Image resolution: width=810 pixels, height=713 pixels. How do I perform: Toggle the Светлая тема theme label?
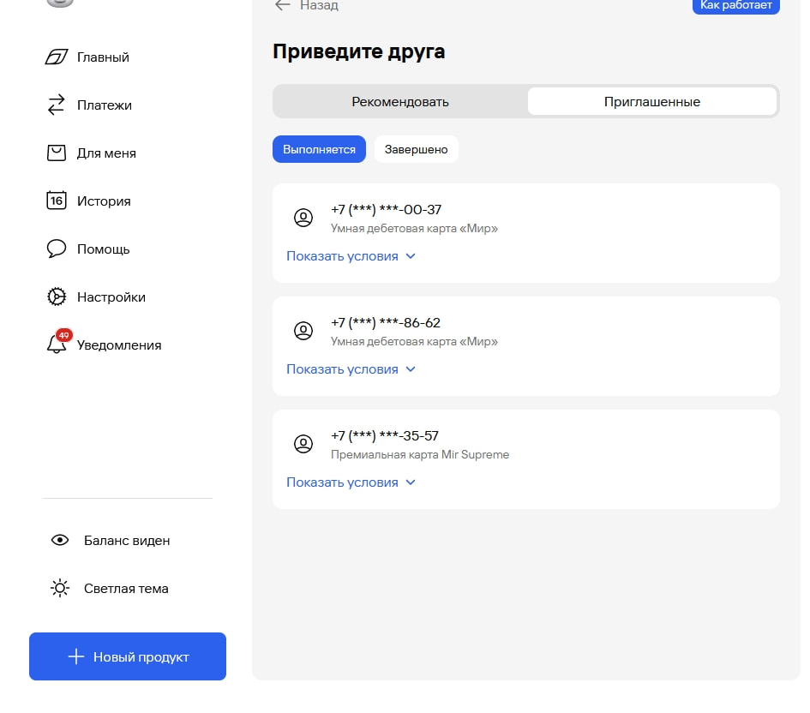click(126, 589)
